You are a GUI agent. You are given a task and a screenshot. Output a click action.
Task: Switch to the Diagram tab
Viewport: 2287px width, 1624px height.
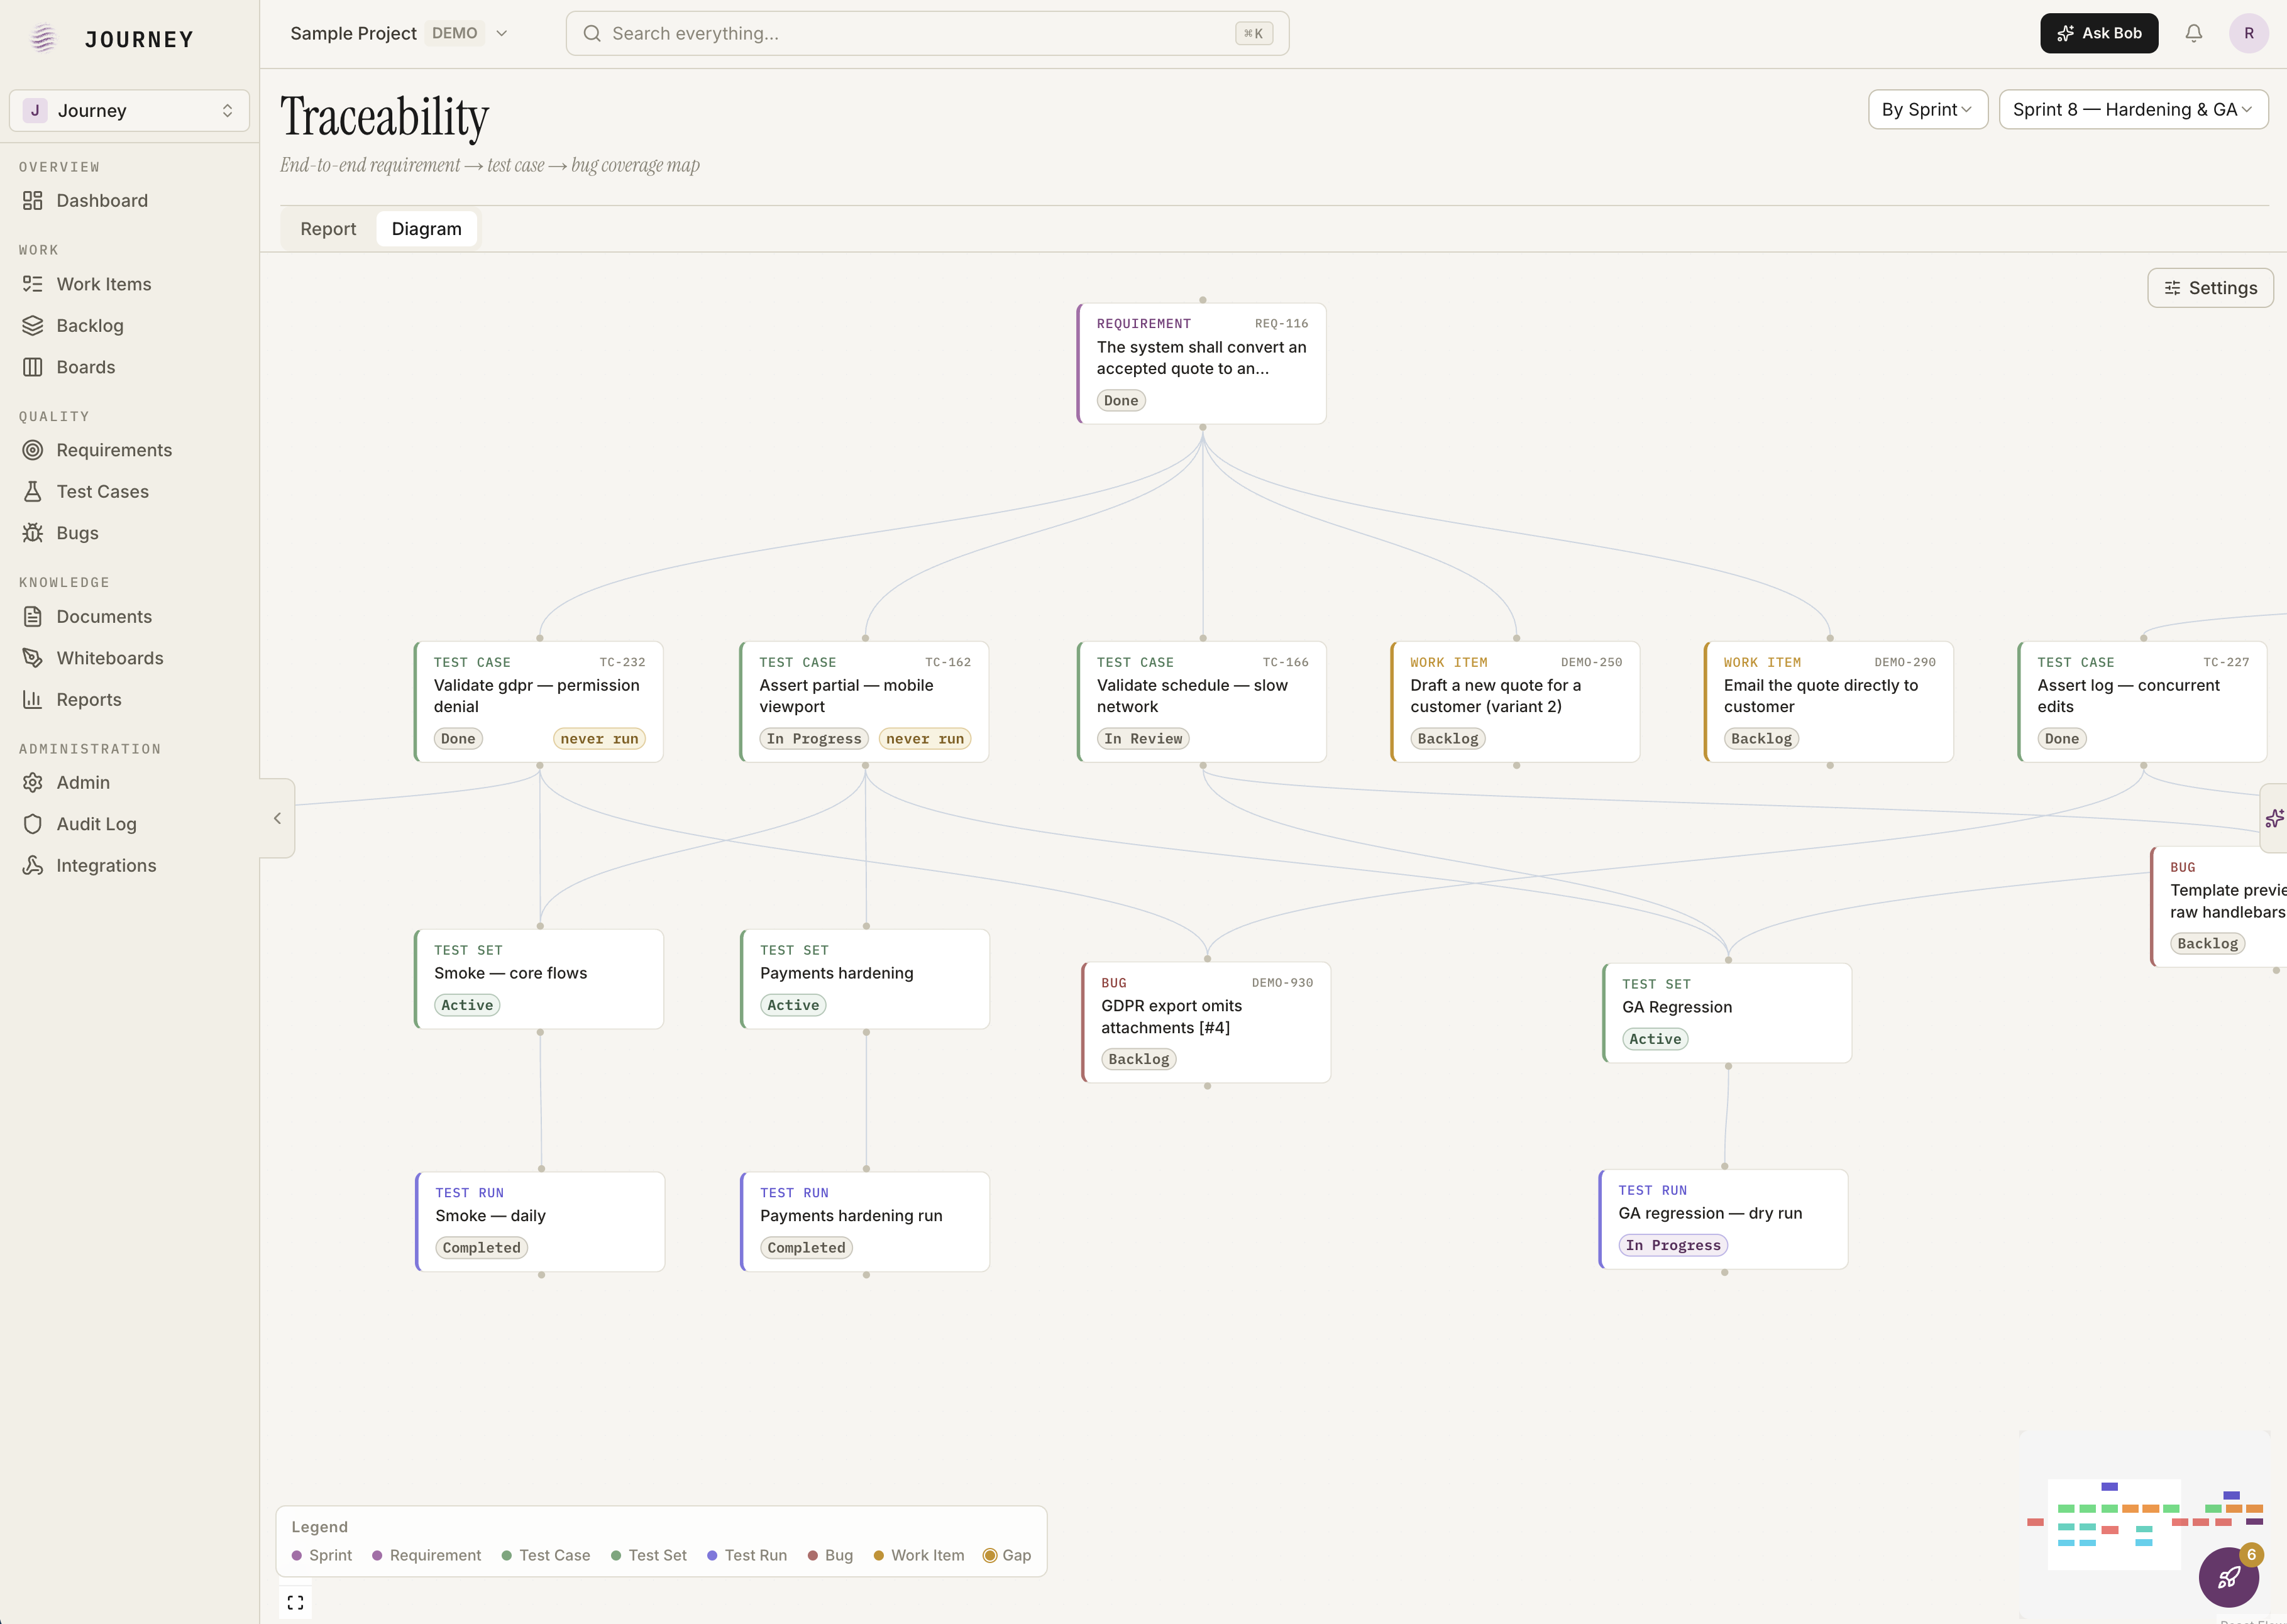coord(427,229)
